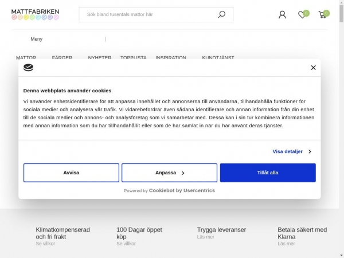Screen dimensions: 344x258
Task: Click '100 Dagar öppet köp' heading
Action: click(x=139, y=233)
